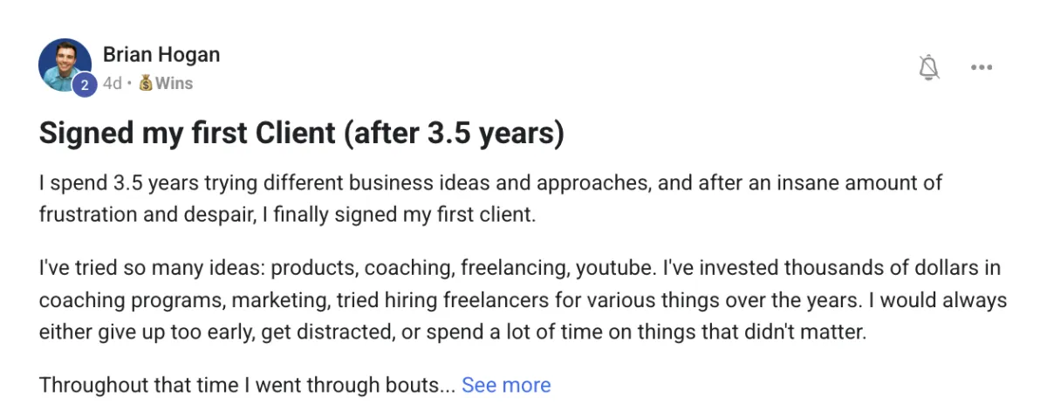Click the bell notification icon on the post
The width and height of the screenshot is (1047, 418).
point(929,67)
